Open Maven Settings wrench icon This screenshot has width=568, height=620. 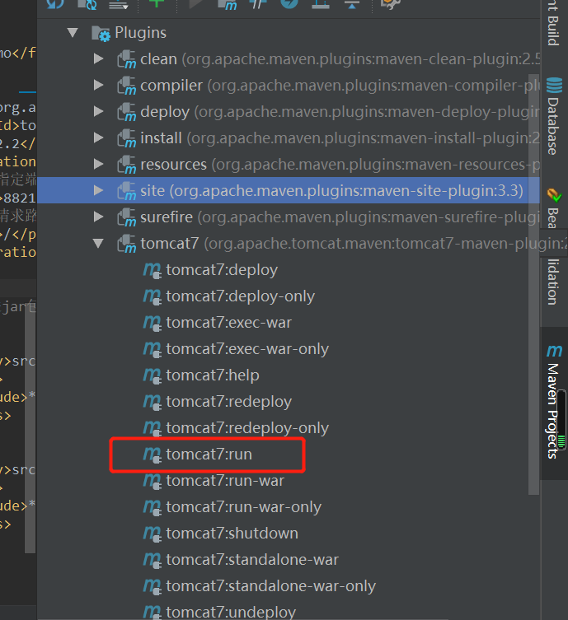[390, 3]
